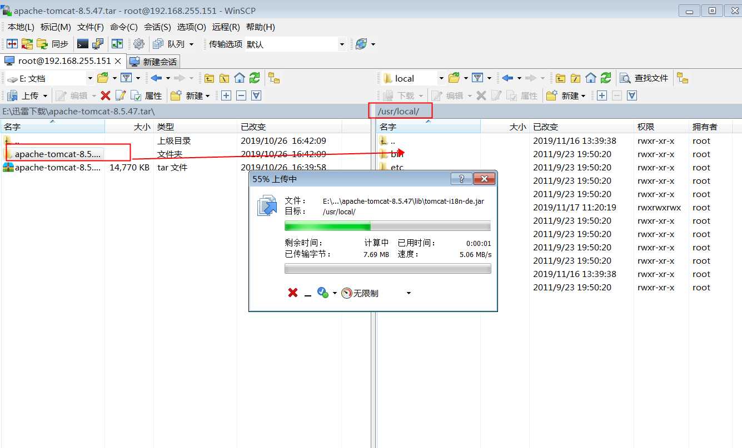Open the 传输选项 默认 combo box
The image size is (742, 448).
point(296,44)
